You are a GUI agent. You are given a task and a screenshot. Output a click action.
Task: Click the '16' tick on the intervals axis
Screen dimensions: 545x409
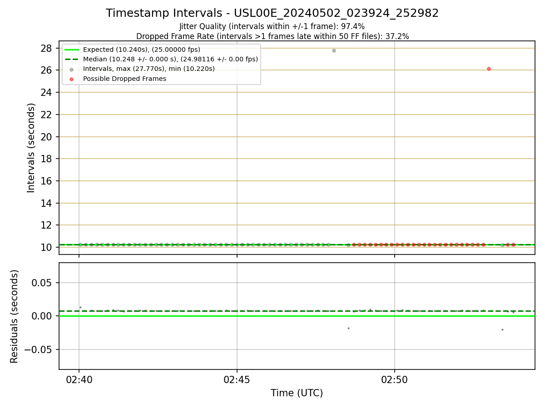pos(46,181)
